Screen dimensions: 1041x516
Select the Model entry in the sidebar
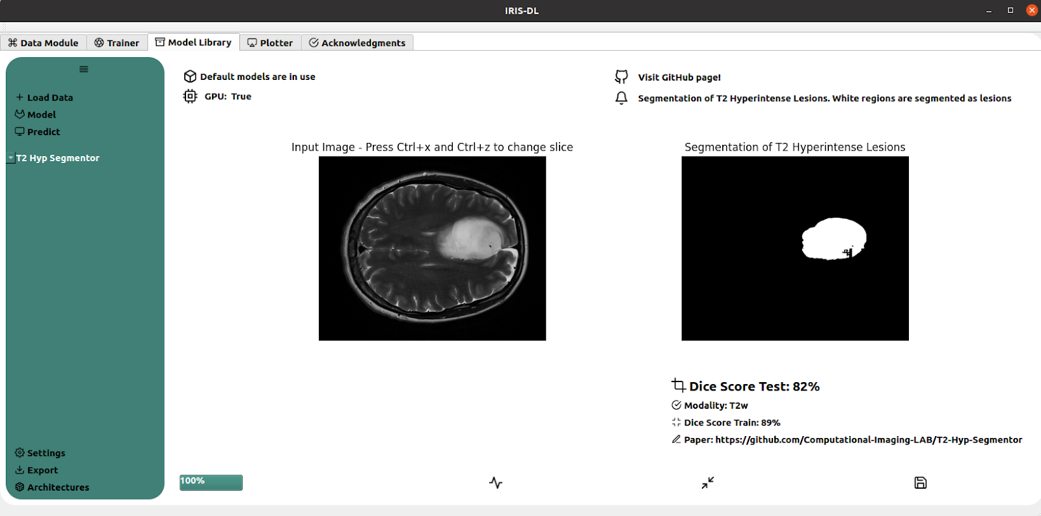click(36, 114)
